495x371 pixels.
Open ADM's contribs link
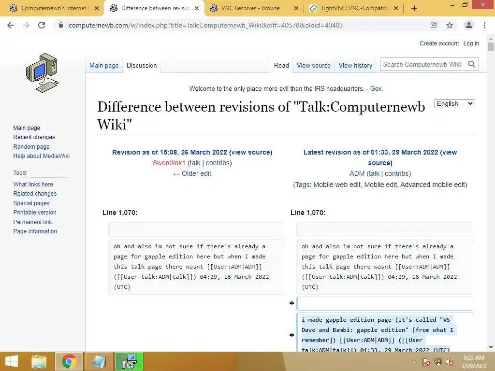(x=397, y=173)
